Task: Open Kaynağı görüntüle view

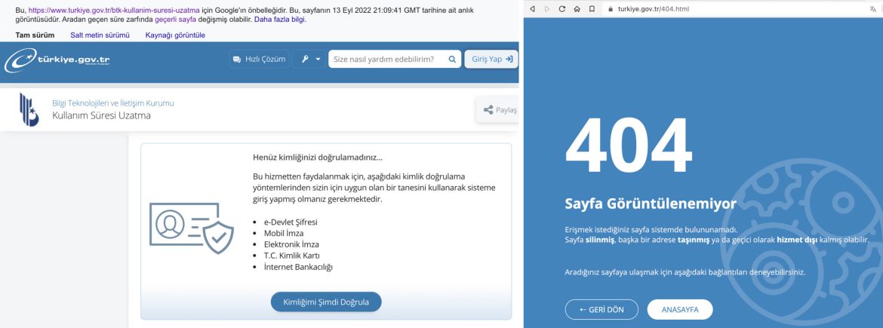Action: click(x=175, y=35)
